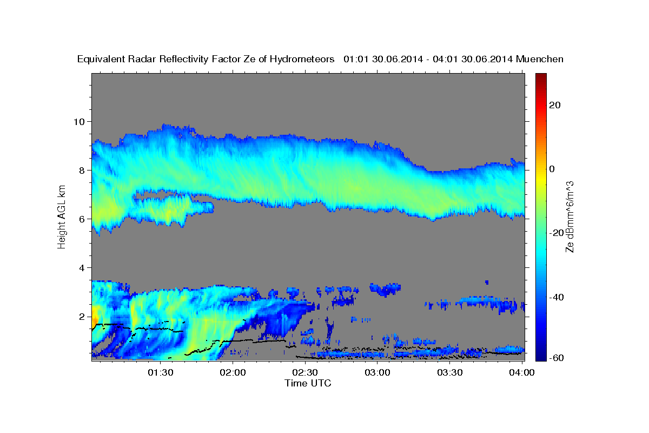Click the 03:00 time tick label
This screenshot has width=649, height=433.
click(378, 372)
